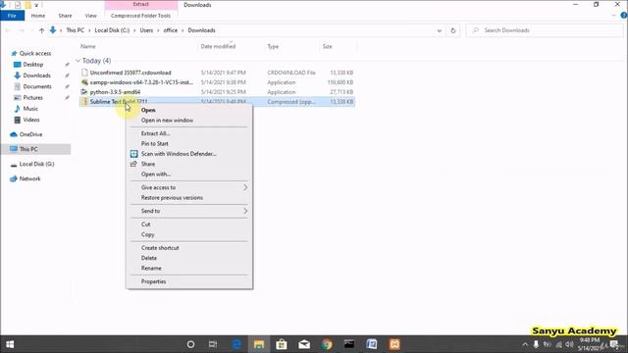Open Documents in the navigation pane
Viewport: 628px width, 353px height.
point(37,86)
